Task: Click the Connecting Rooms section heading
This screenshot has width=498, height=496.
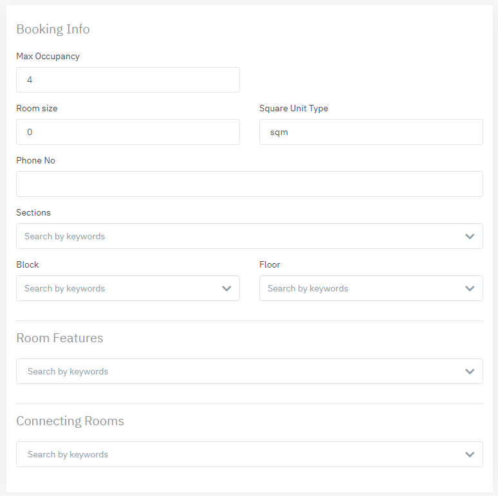Action: (69, 421)
